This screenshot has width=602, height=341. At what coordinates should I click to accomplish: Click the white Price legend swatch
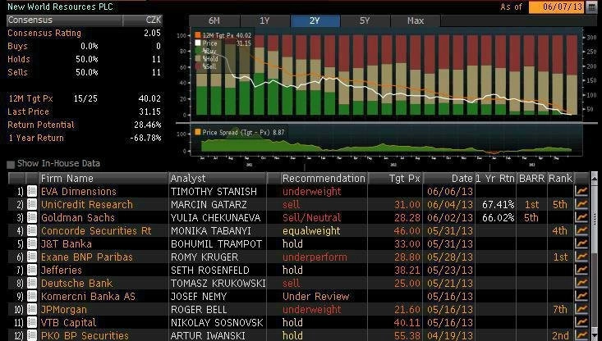198,43
